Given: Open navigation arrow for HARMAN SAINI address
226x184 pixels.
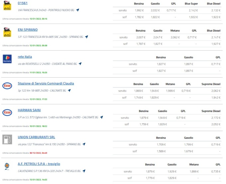Looking at the screenshot, I should (102, 117).
